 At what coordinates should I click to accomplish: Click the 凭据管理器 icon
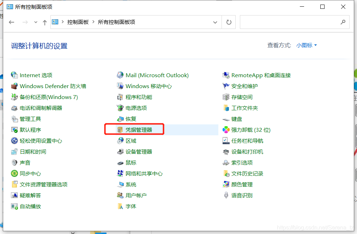(x=120, y=130)
